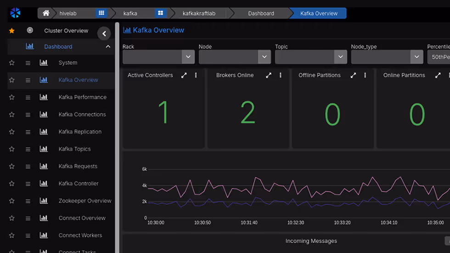The width and height of the screenshot is (450, 253).
Task: Click the sidebar vertical scrollbar
Action: (117, 138)
